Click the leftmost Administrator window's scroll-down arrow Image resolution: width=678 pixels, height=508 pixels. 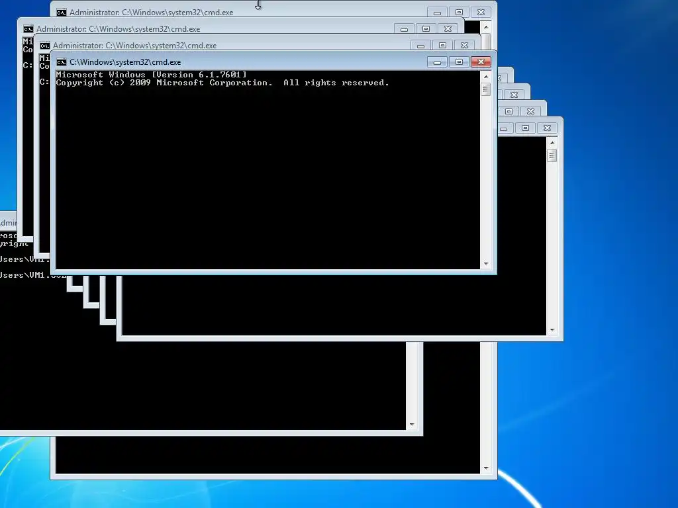click(x=412, y=425)
